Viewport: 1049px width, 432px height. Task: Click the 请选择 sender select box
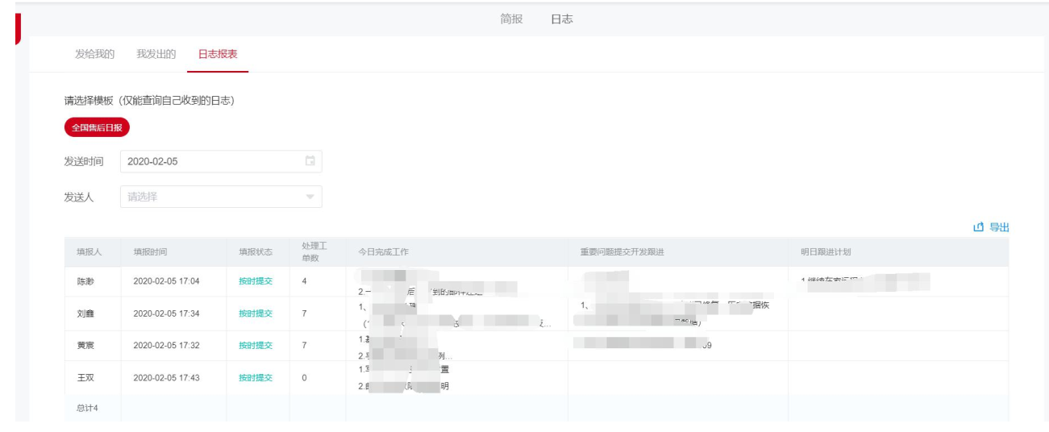[x=214, y=197]
